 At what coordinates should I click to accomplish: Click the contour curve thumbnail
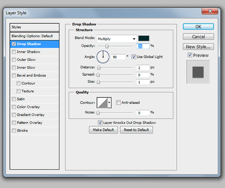coord(102,103)
